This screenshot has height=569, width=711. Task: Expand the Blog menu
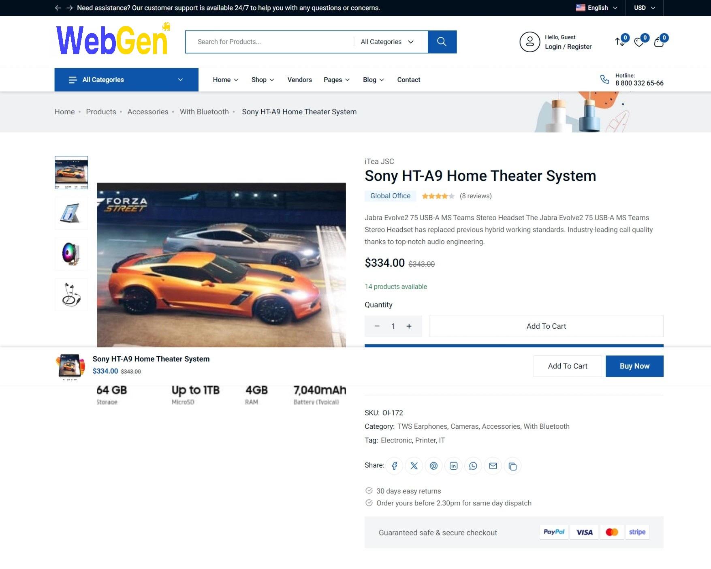[x=373, y=80]
